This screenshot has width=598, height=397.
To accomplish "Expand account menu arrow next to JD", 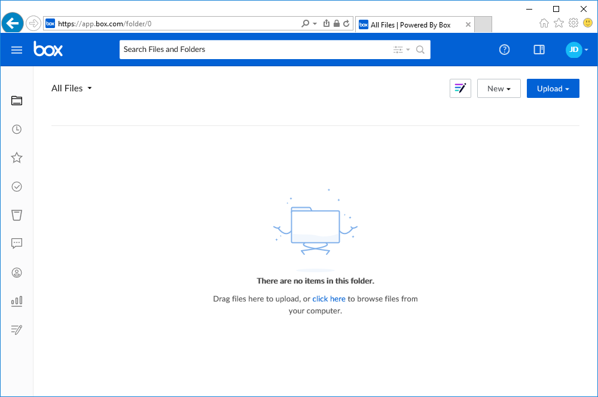I will pyautogui.click(x=586, y=50).
